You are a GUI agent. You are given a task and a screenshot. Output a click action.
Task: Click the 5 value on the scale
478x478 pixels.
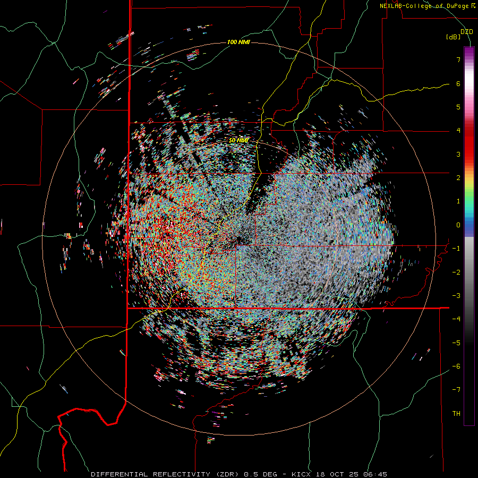pyautogui.click(x=458, y=107)
